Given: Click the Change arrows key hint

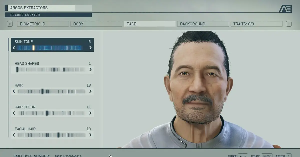Looking at the screenshot, I should coord(243,156).
